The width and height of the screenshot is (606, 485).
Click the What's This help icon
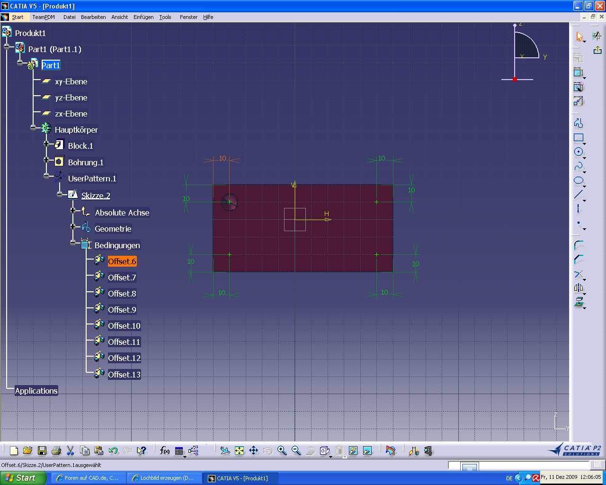[x=142, y=450]
